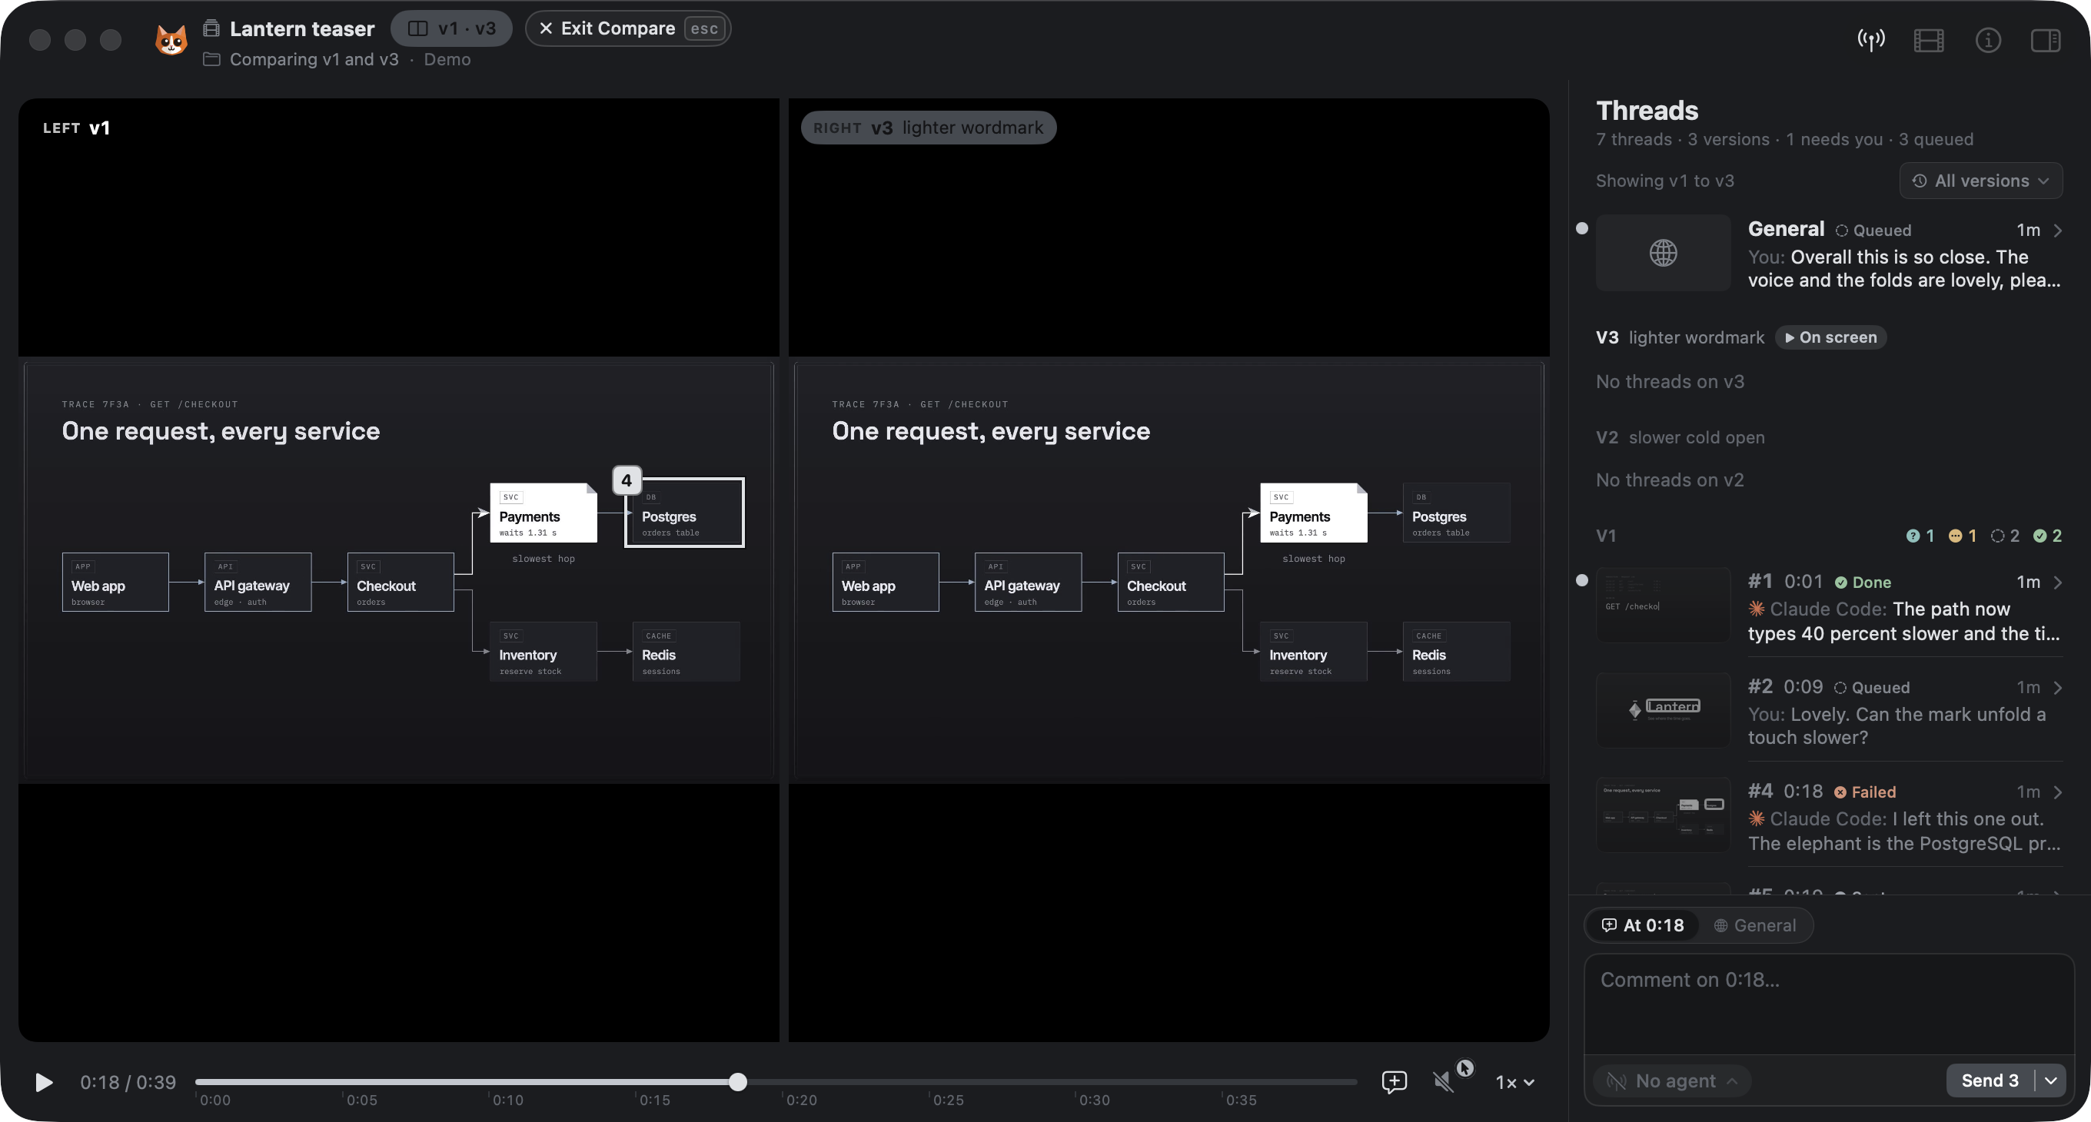Click the Comment on 0:18 input field
The width and height of the screenshot is (2091, 1122).
point(1829,1004)
